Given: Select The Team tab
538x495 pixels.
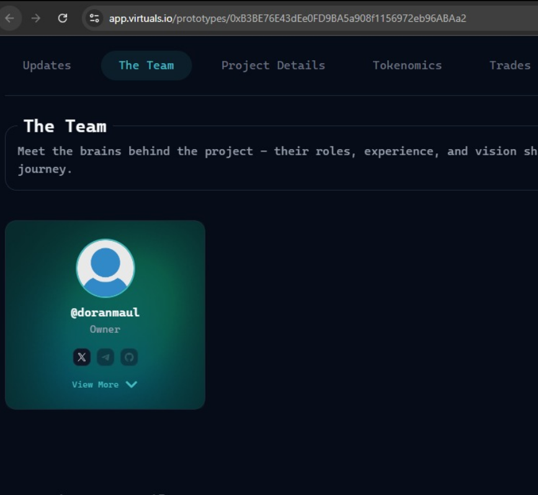Looking at the screenshot, I should pyautogui.click(x=146, y=65).
